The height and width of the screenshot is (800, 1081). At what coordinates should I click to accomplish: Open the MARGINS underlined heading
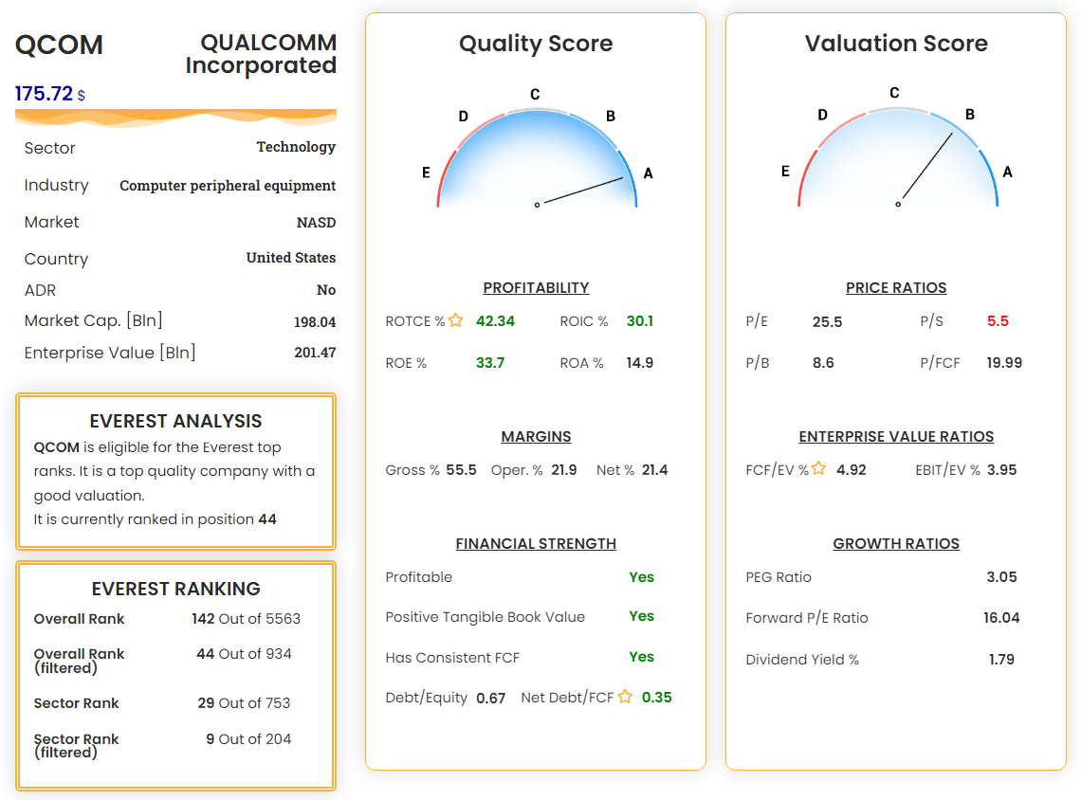click(536, 437)
